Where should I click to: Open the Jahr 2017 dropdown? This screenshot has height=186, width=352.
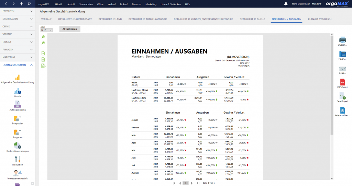tap(46, 30)
